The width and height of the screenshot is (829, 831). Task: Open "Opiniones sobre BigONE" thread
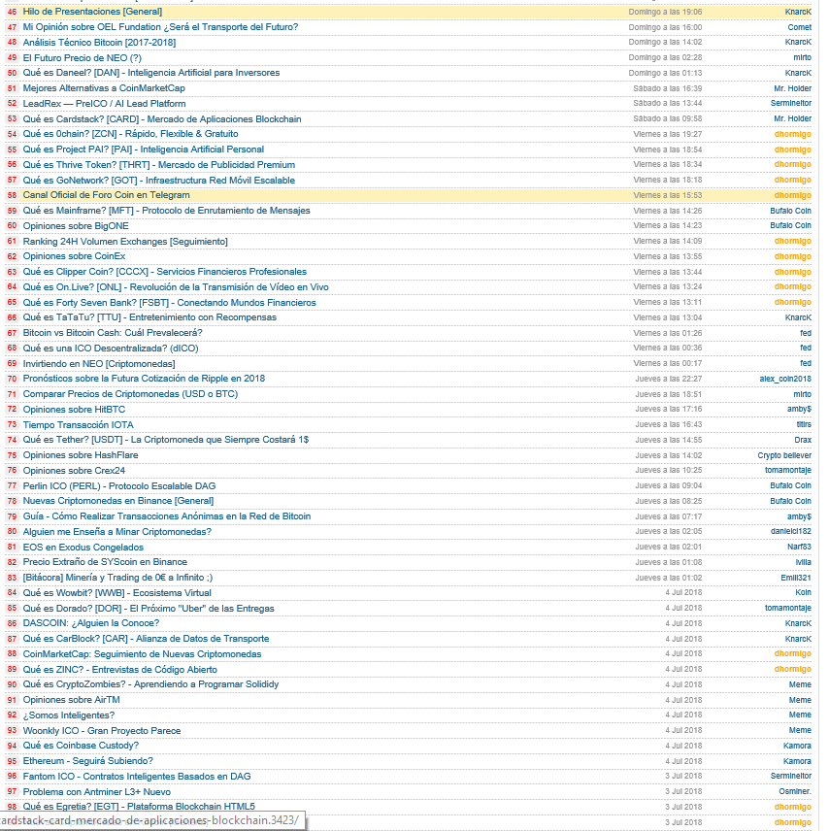click(76, 226)
